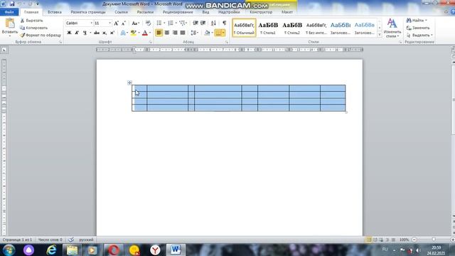Click the Multilevel list icon
The height and width of the screenshot is (256, 455).
(x=182, y=23)
